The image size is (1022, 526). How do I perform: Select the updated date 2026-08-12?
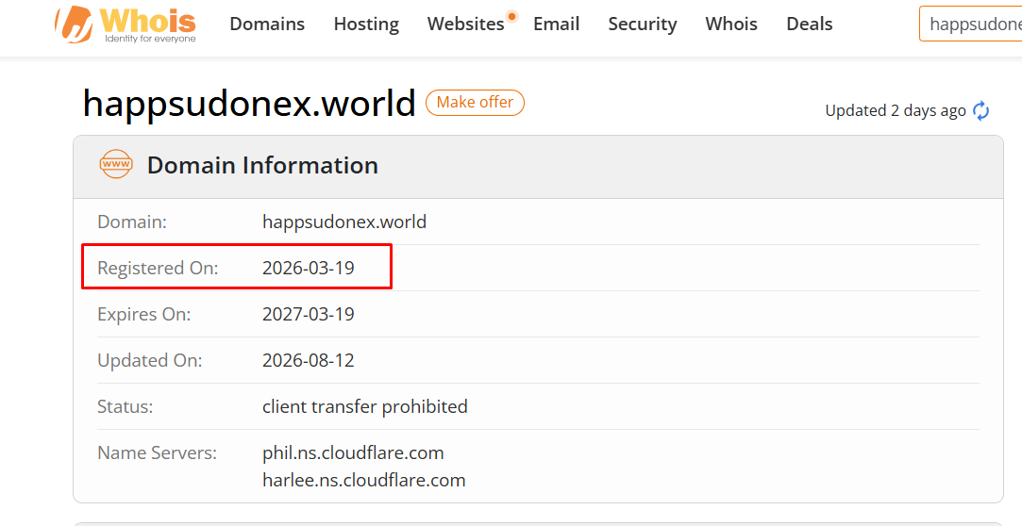309,361
